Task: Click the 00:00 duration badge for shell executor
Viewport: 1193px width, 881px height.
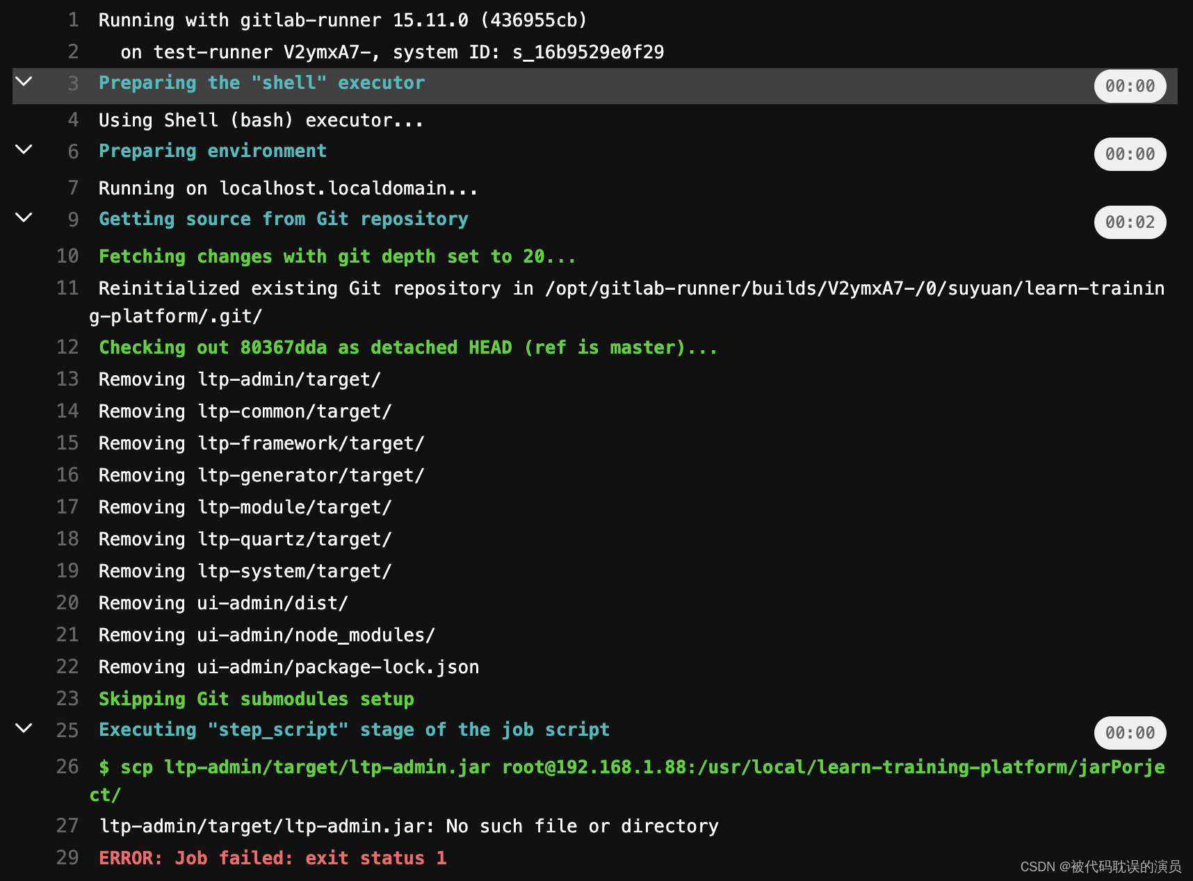Action: click(x=1130, y=86)
